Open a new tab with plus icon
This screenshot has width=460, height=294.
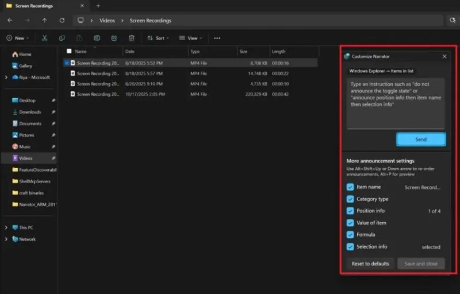click(98, 6)
